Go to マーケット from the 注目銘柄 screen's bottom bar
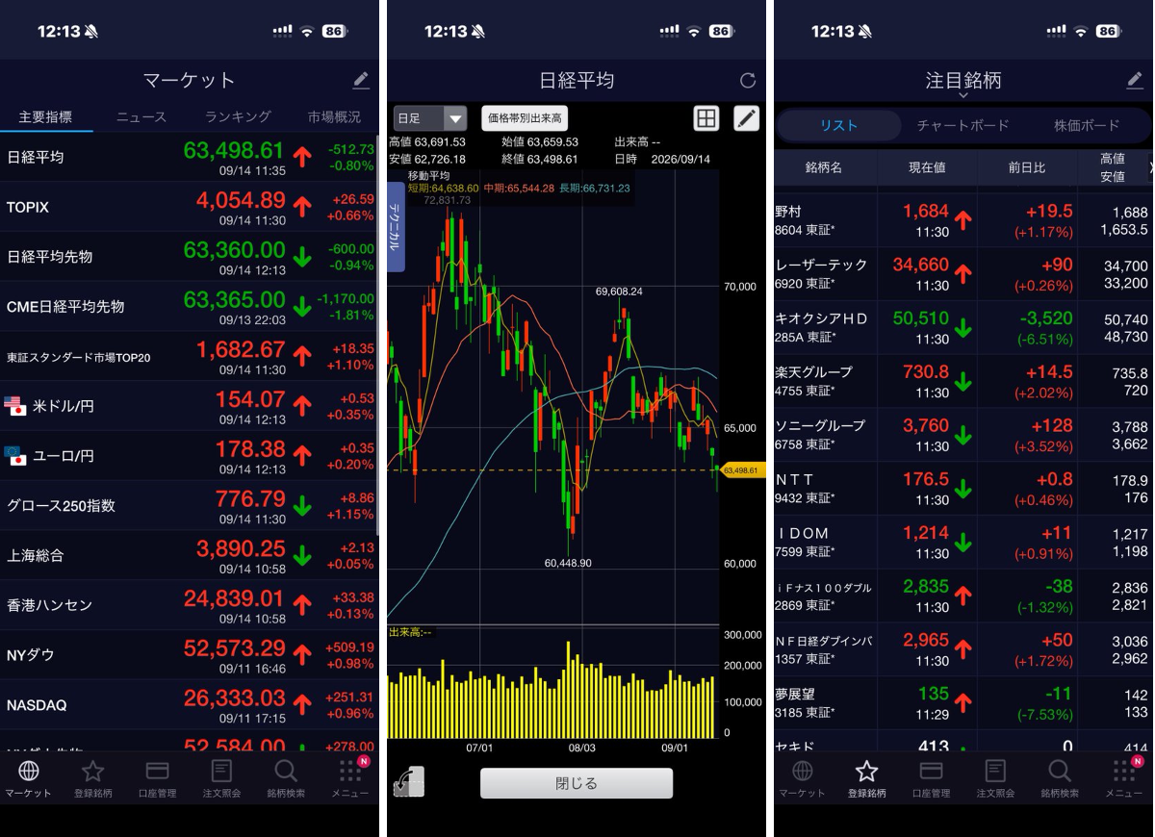1155x837 pixels. 802,778
